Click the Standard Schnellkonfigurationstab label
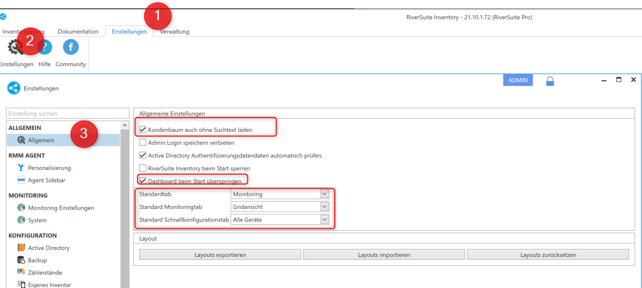642x288 pixels. 184,220
